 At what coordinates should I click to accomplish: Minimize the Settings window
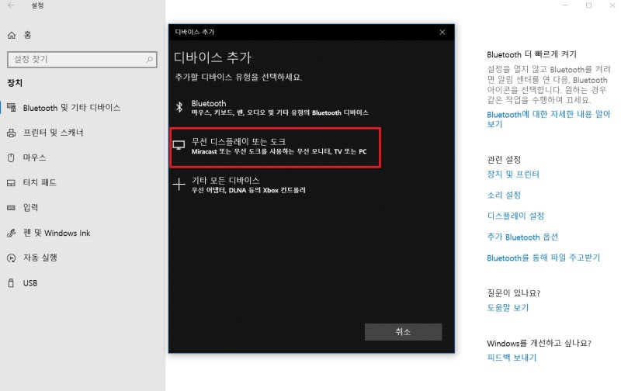(565, 5)
